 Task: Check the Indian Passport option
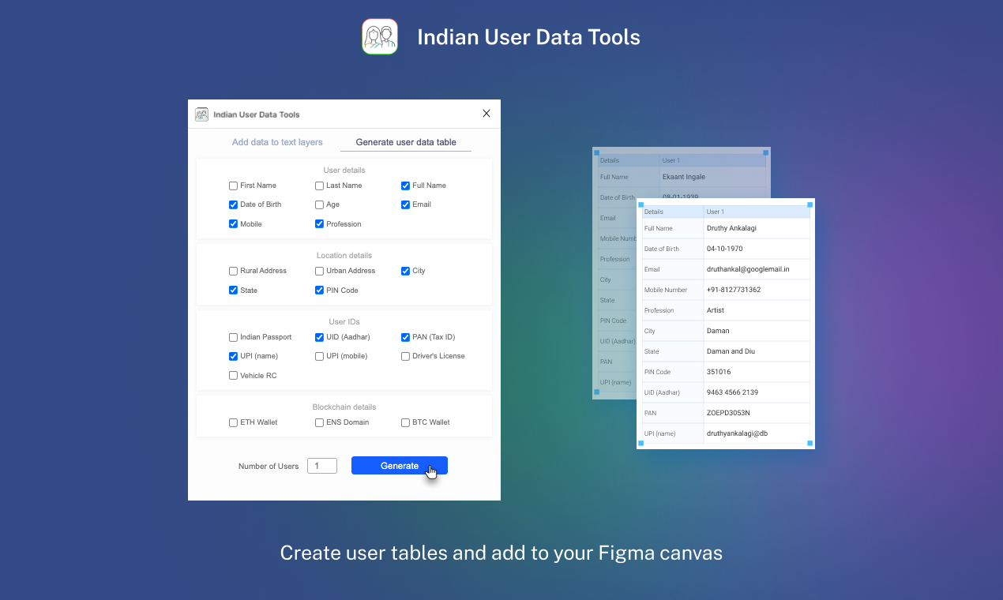click(233, 336)
